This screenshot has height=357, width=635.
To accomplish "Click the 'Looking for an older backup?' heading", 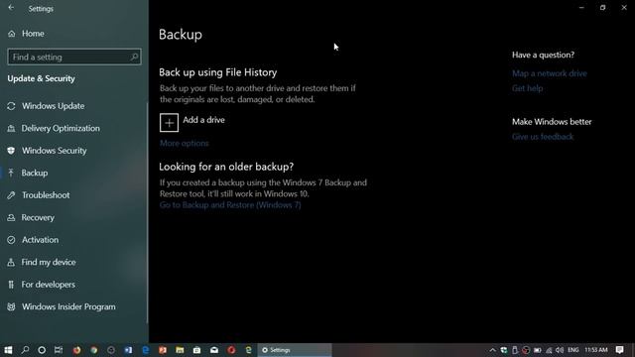I will click(x=226, y=167).
